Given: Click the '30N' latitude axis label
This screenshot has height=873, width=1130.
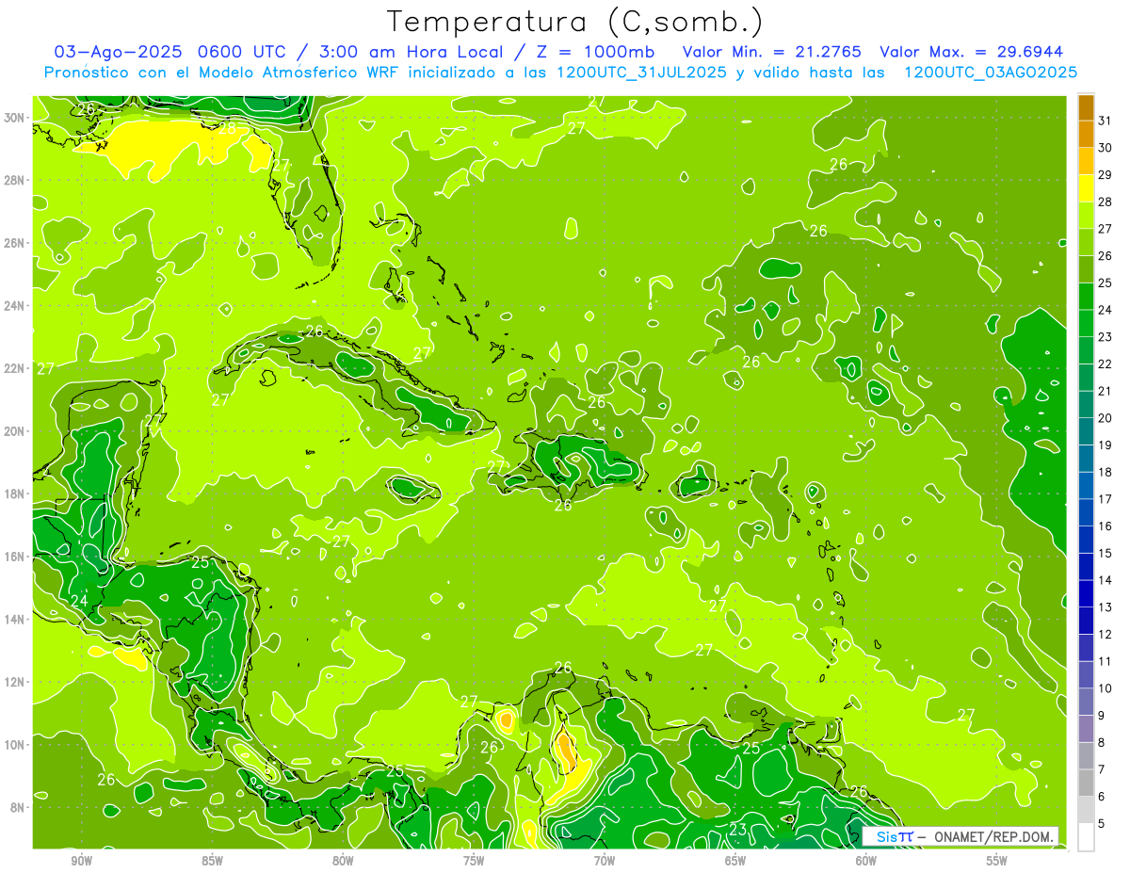Looking at the screenshot, I should coord(15,117).
